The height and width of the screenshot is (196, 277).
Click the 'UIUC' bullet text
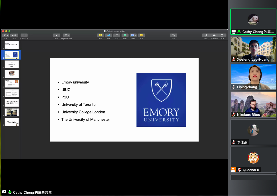coord(66,90)
